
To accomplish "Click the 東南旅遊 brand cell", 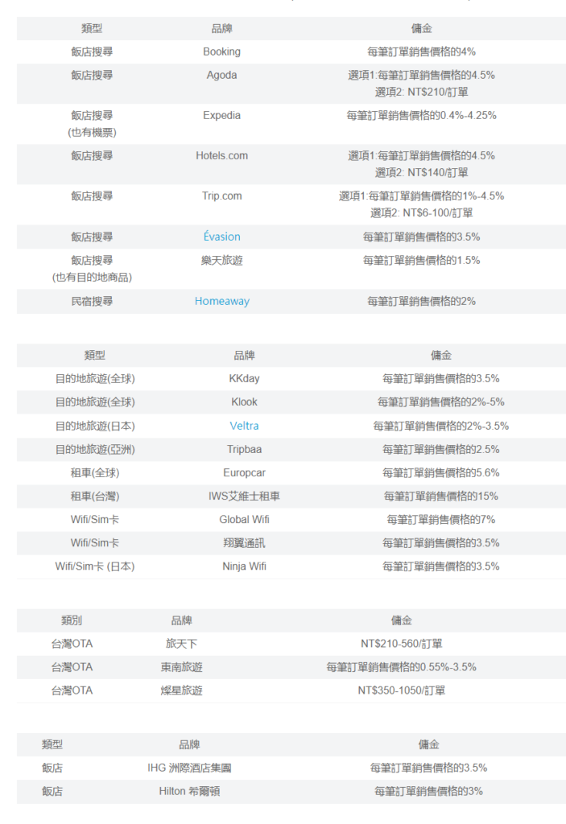I will [181, 666].
